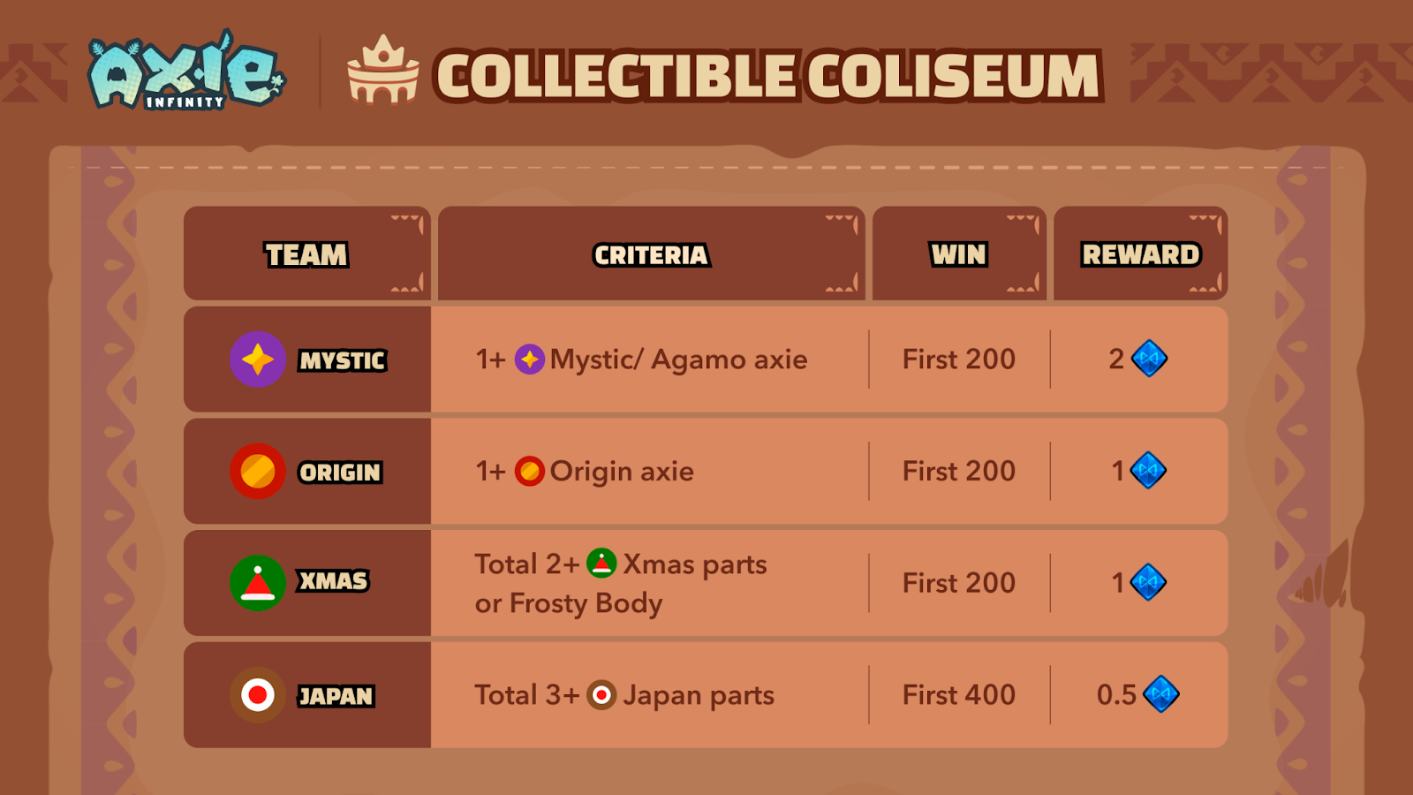This screenshot has width=1413, height=795.
Task: Click the blue gem in Origin reward
Action: coord(1148,471)
